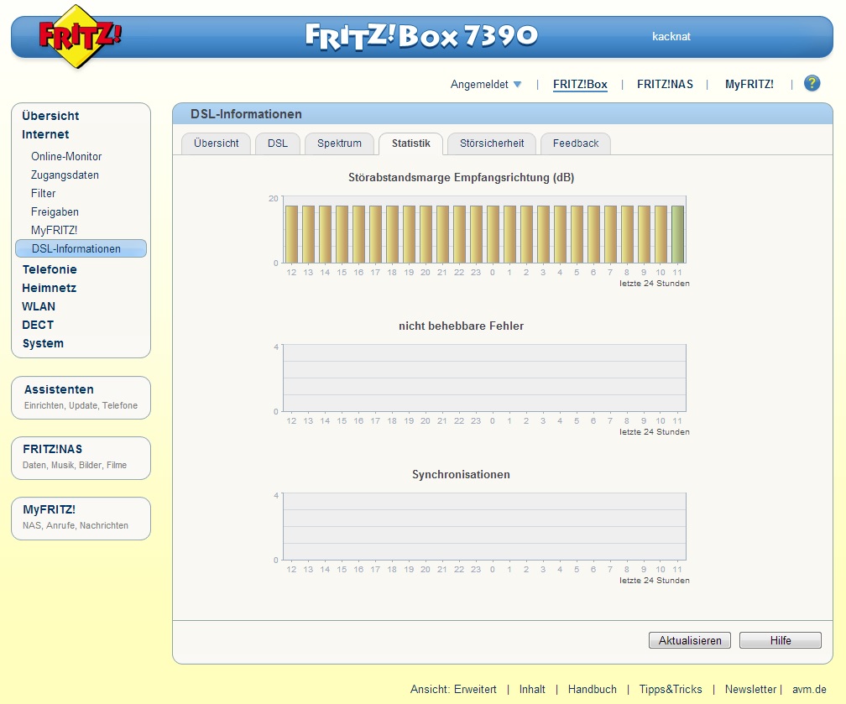Screen dimensions: 846x704
Task: Open the Filter menu entry
Action: (x=43, y=193)
